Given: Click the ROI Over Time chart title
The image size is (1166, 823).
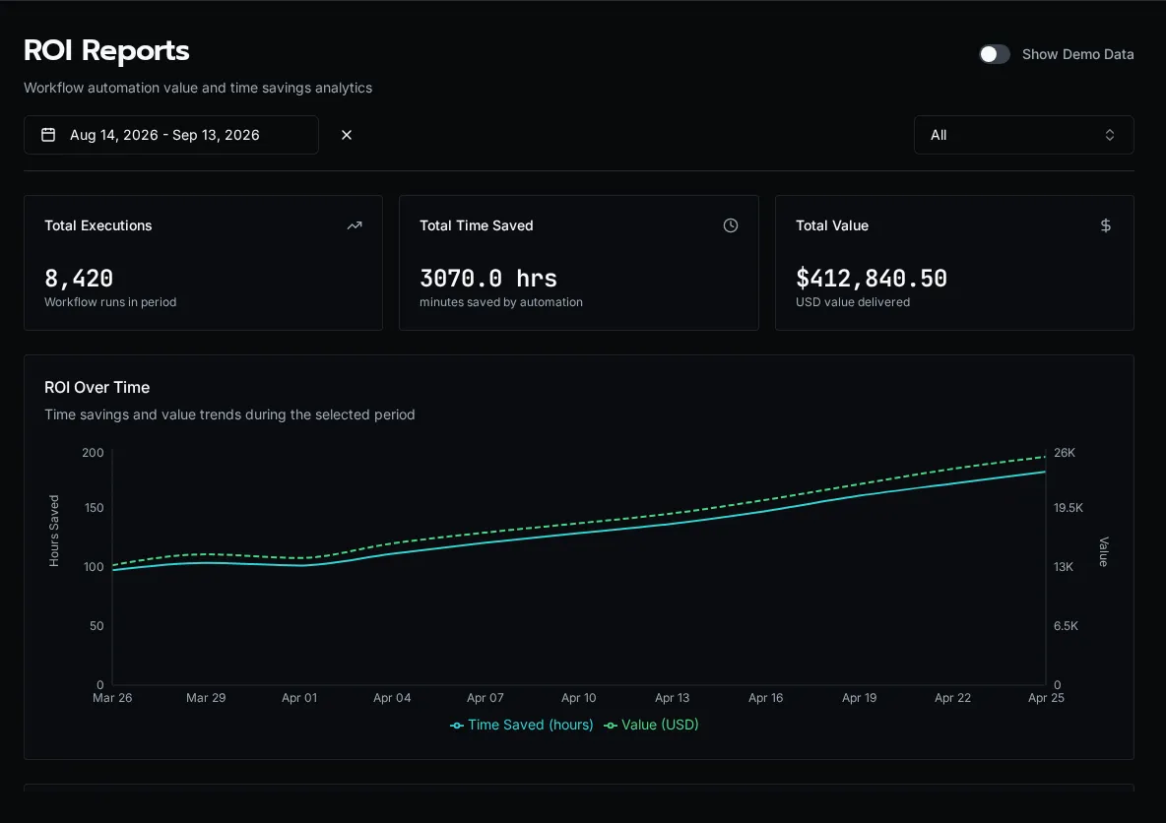Looking at the screenshot, I should point(97,387).
